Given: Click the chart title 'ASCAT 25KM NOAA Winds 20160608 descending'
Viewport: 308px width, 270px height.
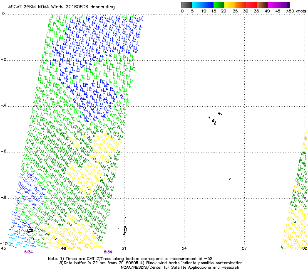Looking at the screenshot, I should (61, 7).
